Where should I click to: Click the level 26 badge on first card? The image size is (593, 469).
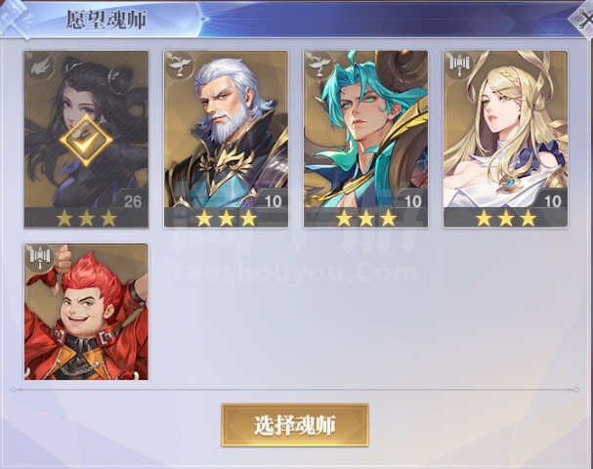(132, 201)
